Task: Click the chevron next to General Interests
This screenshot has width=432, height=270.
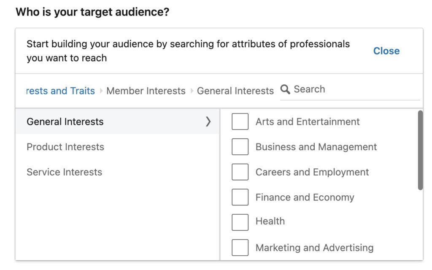Action: click(208, 121)
